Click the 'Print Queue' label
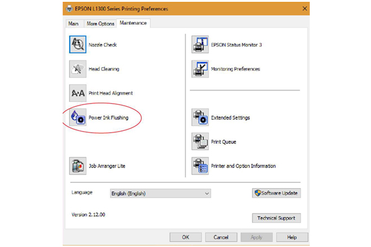371x247 pixels. point(224,142)
